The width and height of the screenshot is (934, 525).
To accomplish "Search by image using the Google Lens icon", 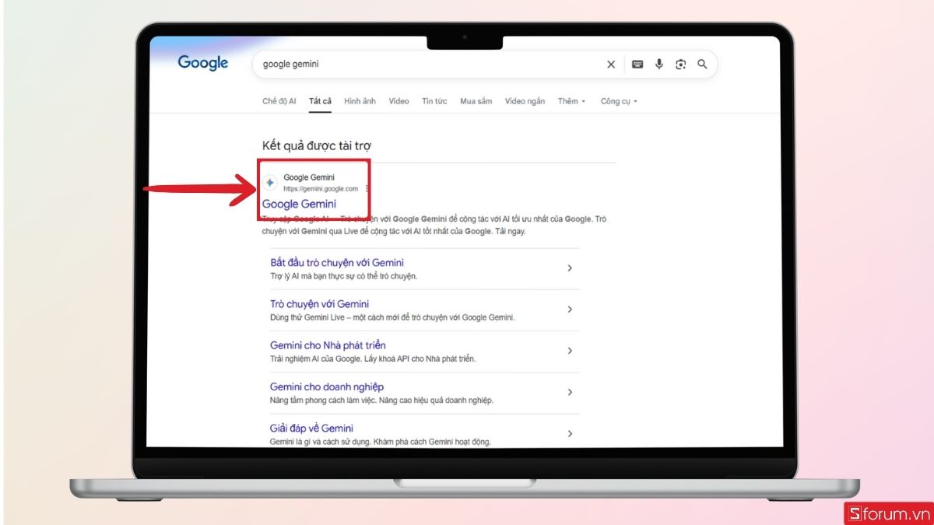I will point(680,65).
